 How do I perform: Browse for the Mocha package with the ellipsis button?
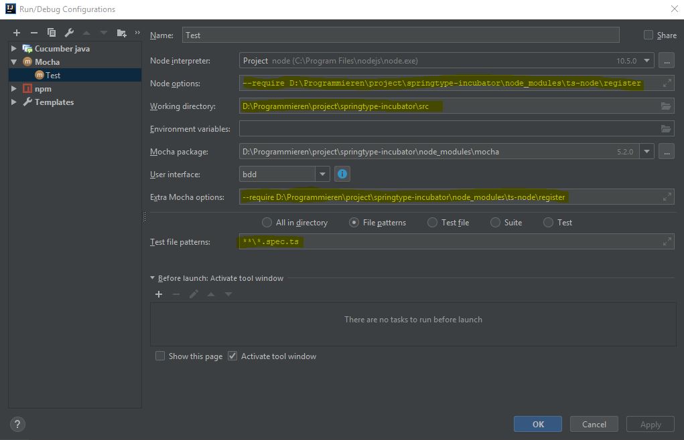click(x=667, y=151)
